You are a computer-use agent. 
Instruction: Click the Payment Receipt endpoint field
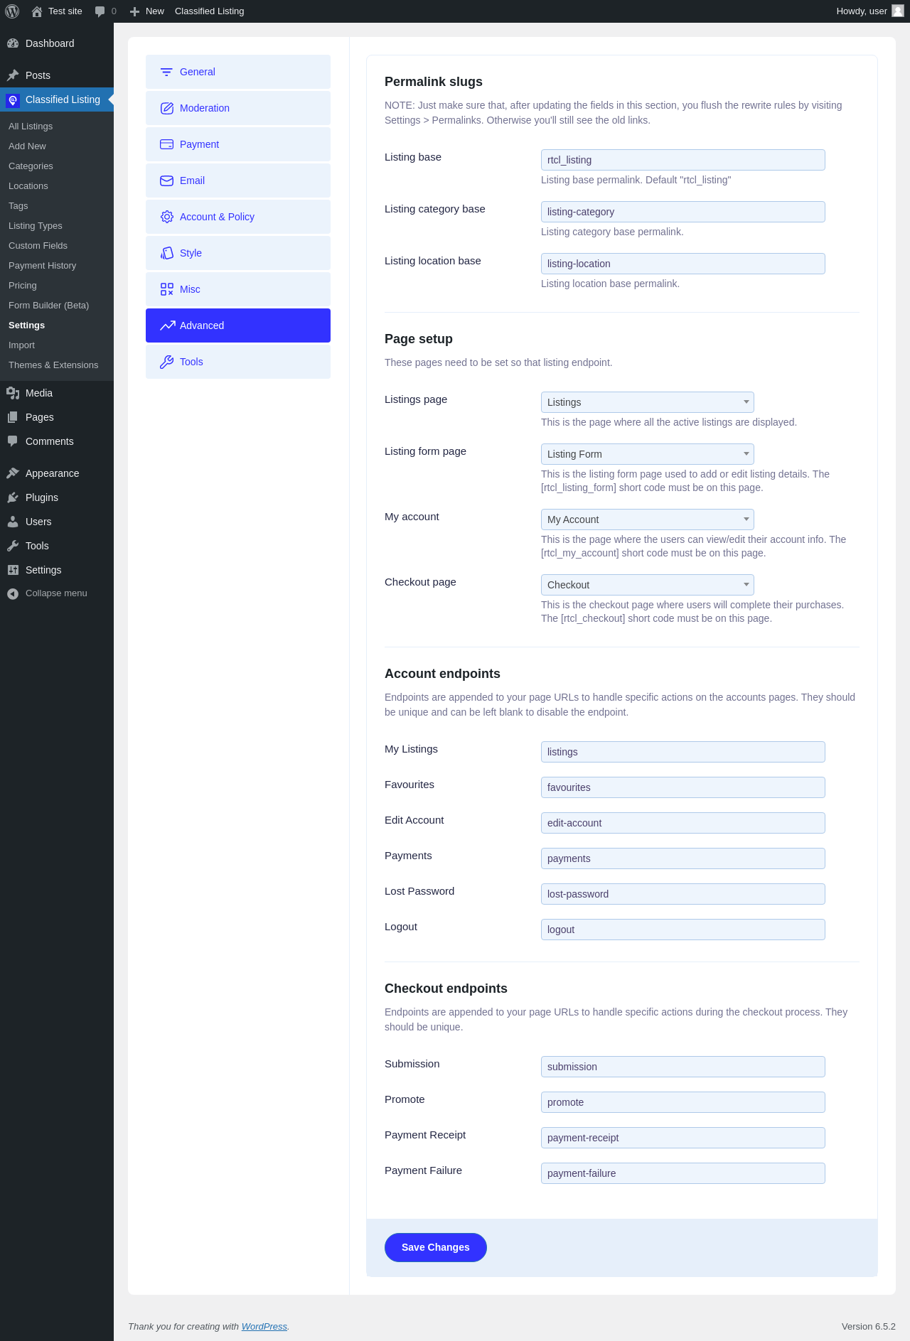pos(683,1138)
